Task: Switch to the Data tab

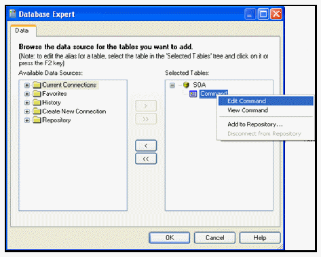Action: tap(23, 31)
